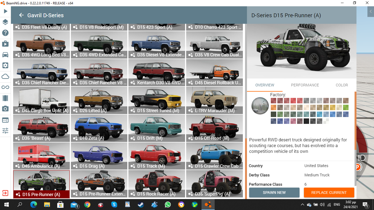
Task: Click the BeamNG.drive taskbar icon
Action: coord(208,204)
